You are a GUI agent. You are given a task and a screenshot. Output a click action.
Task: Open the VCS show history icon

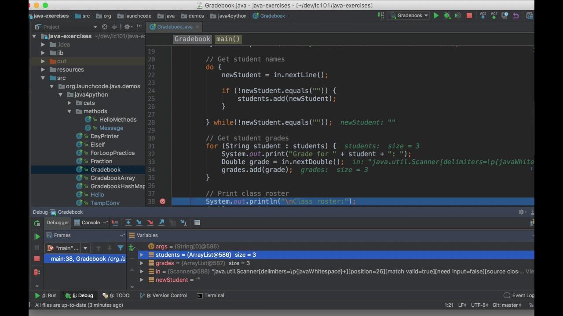click(505, 15)
